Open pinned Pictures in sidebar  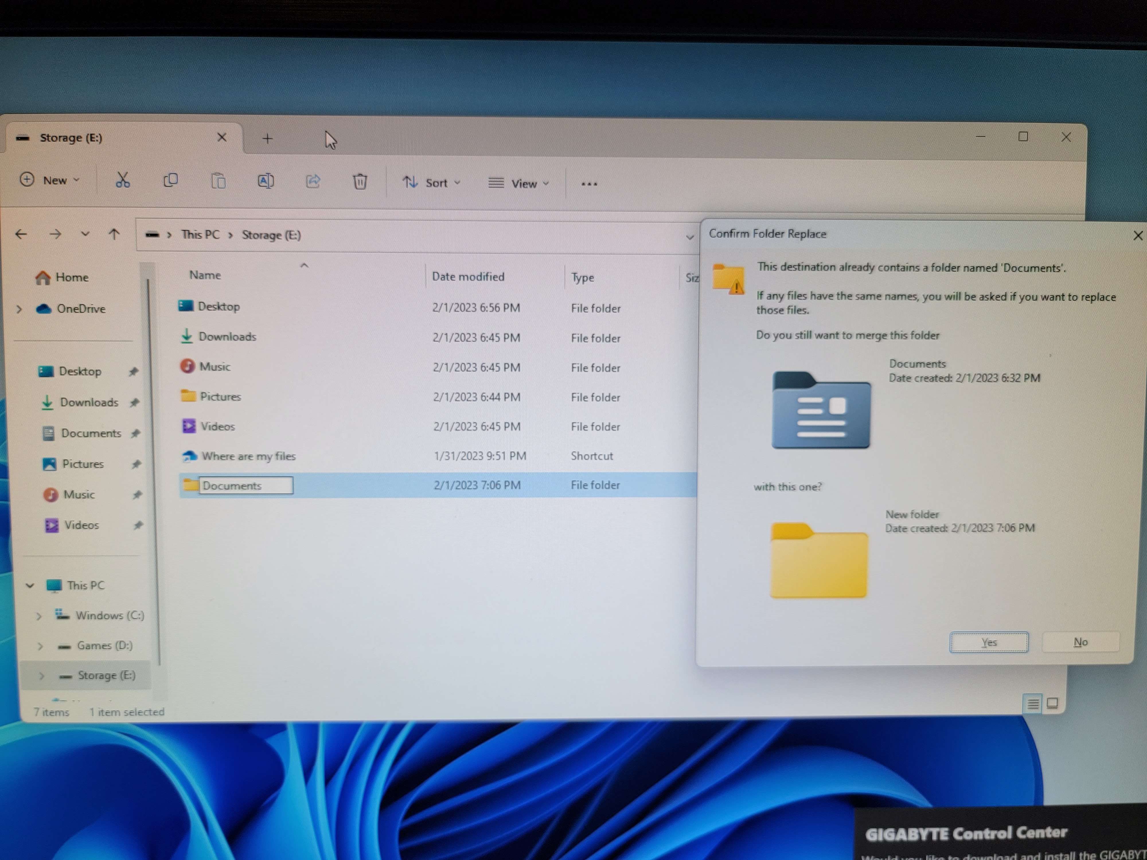[x=73, y=464]
